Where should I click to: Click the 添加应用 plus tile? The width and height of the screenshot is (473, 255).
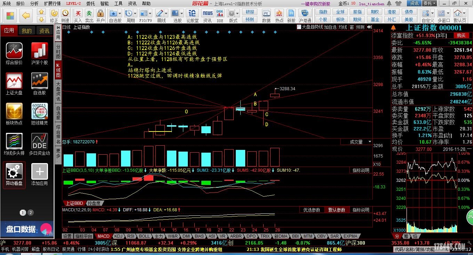point(40,175)
